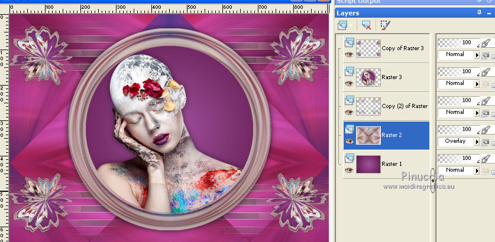Click the New Raster Layer icon
Viewport: 495px width, 242px height.
(x=342, y=25)
